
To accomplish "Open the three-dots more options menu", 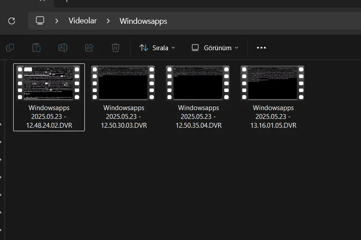I will (x=261, y=48).
